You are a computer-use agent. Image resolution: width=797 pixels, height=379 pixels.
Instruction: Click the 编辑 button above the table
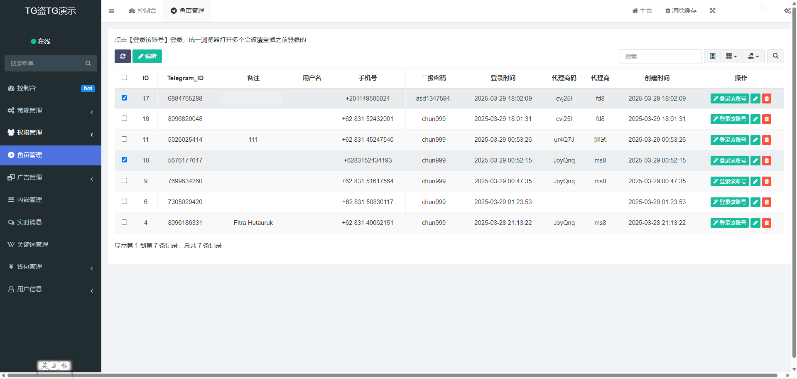(x=147, y=56)
